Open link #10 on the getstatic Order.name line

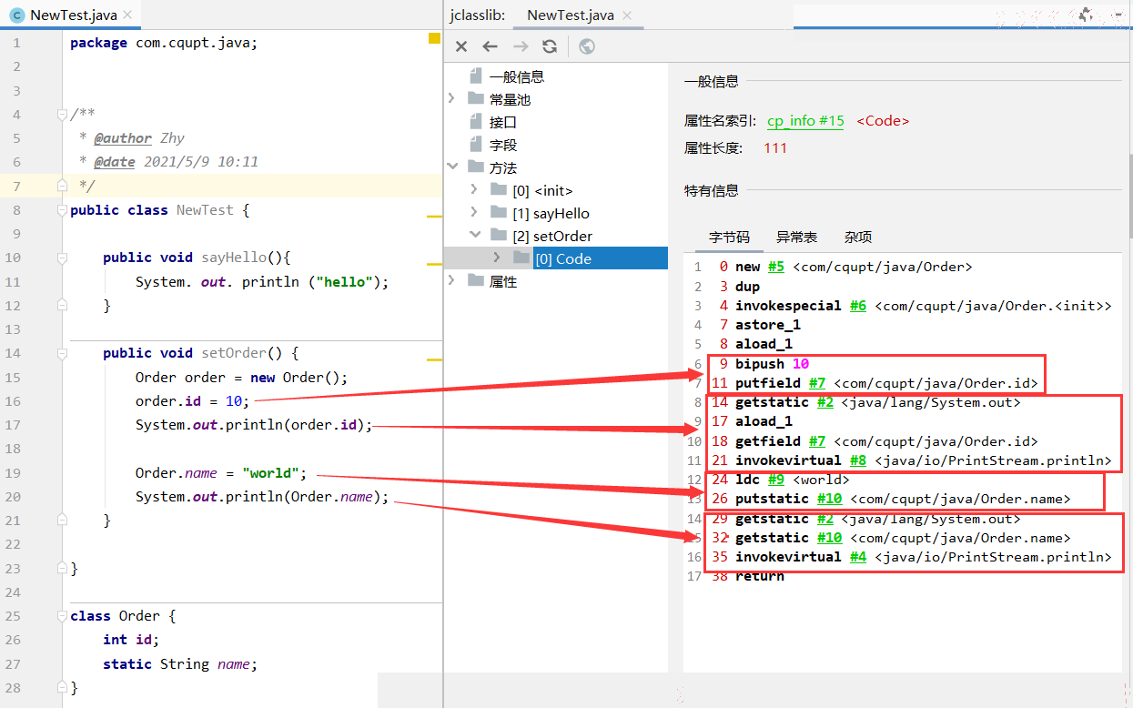click(x=829, y=538)
